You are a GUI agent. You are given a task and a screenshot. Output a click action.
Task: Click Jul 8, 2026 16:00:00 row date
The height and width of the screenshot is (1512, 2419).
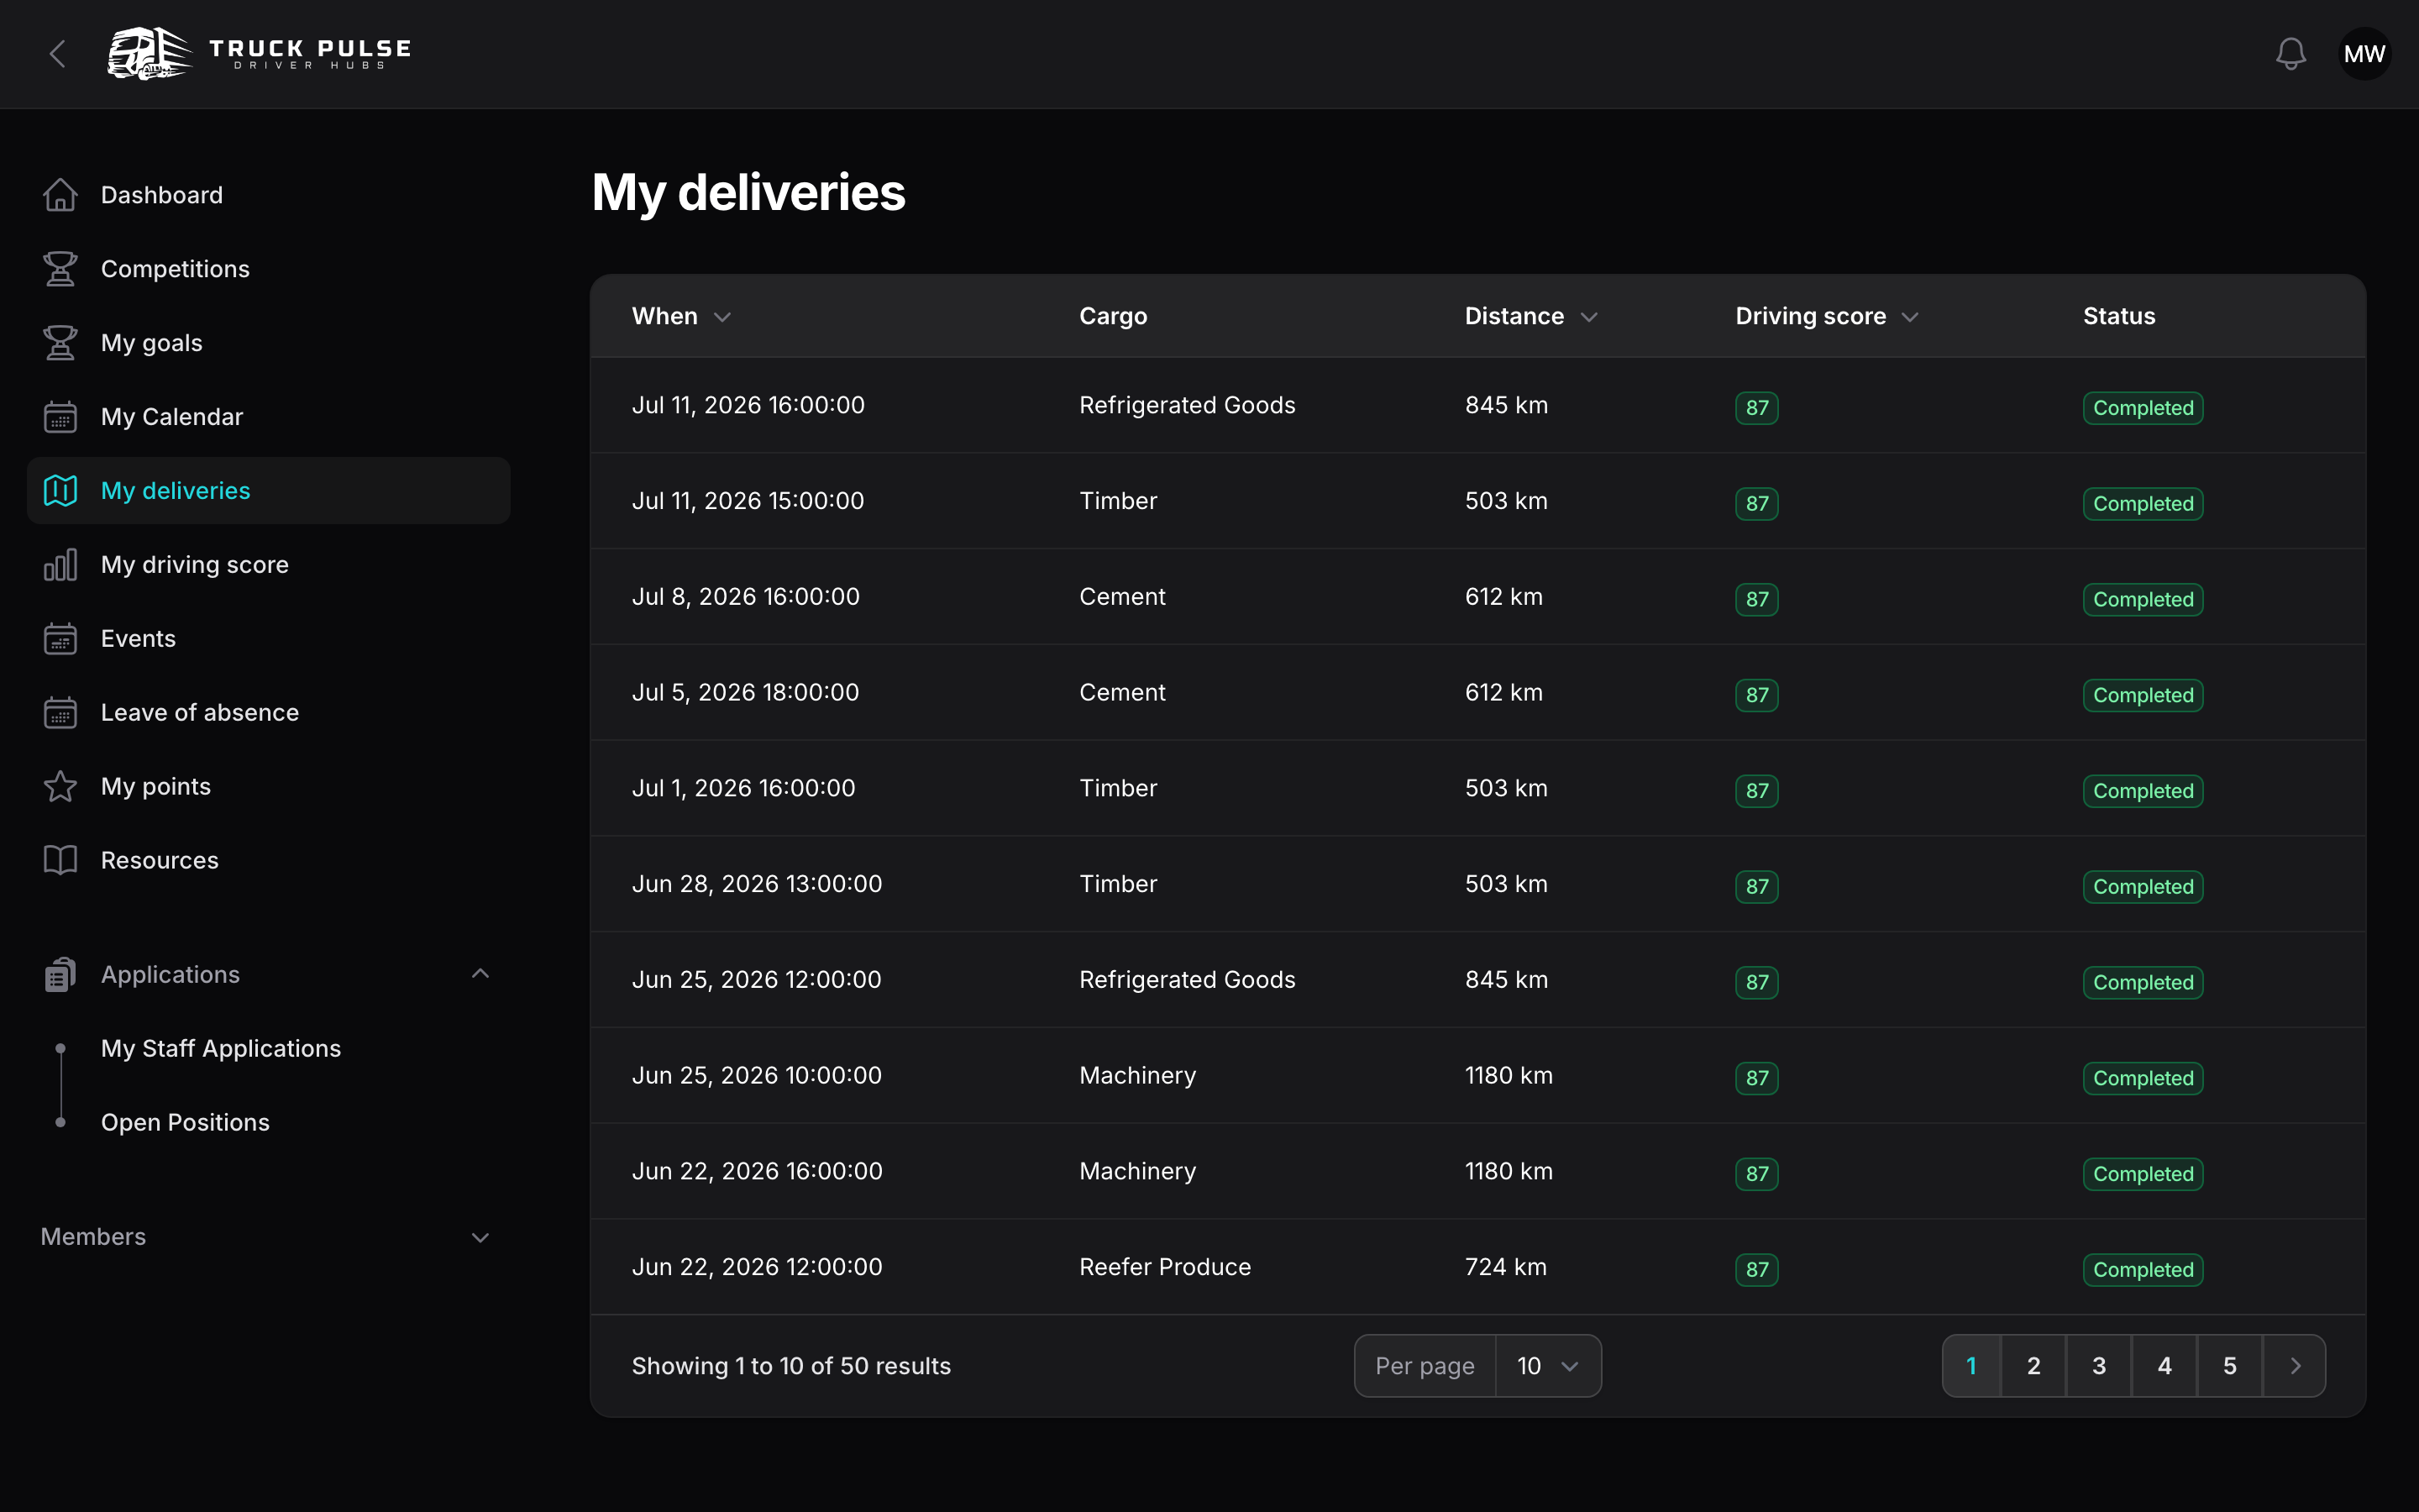click(x=746, y=597)
